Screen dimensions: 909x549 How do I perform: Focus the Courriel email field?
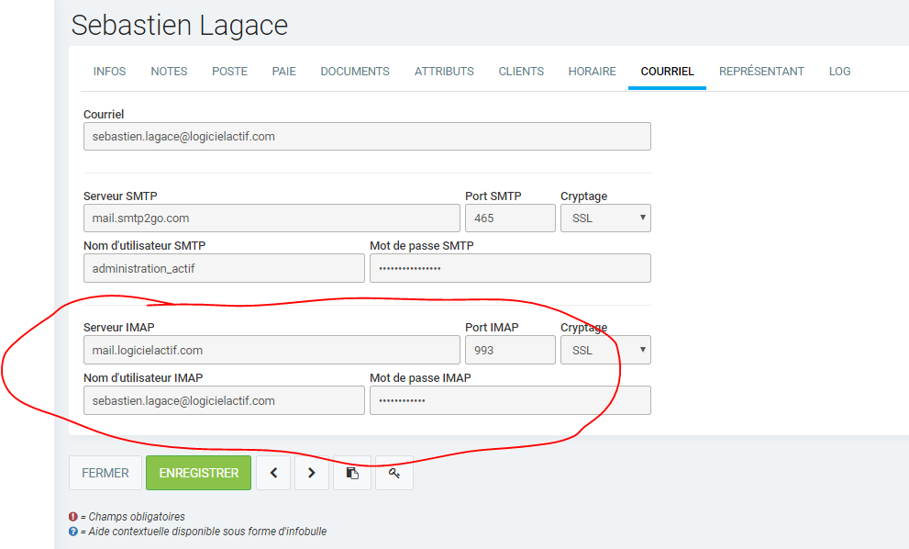pos(367,137)
